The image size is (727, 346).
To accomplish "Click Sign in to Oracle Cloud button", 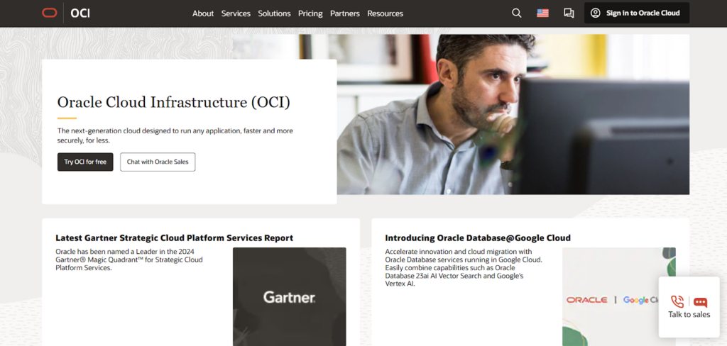I will [x=637, y=13].
